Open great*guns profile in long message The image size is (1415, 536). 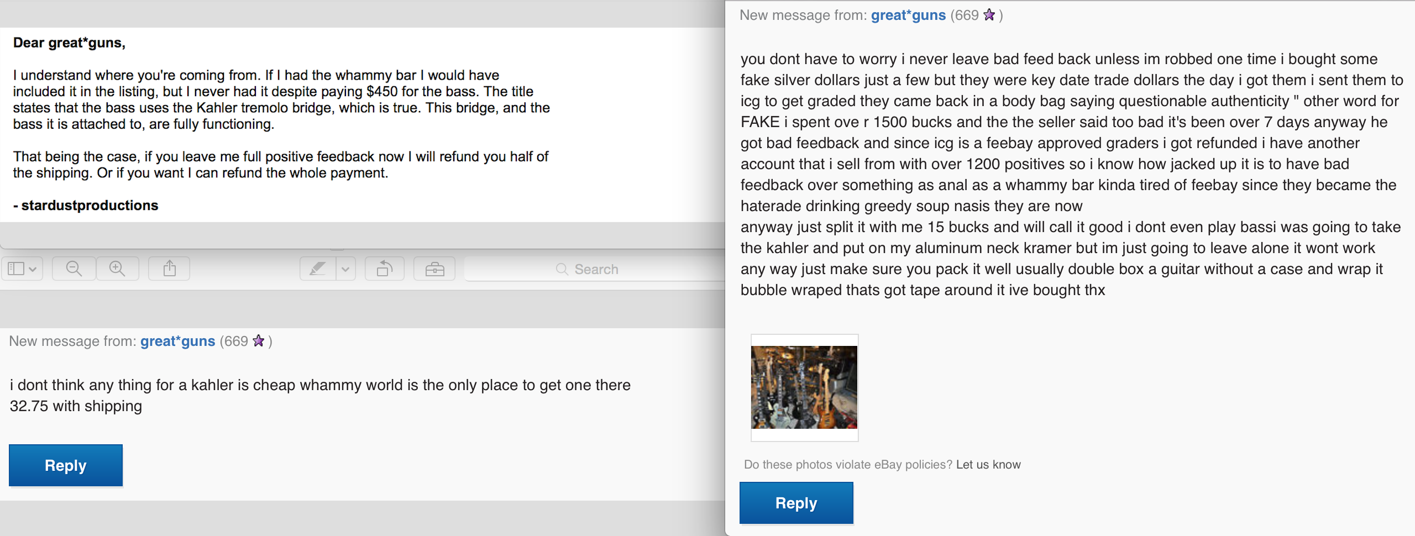click(x=908, y=15)
